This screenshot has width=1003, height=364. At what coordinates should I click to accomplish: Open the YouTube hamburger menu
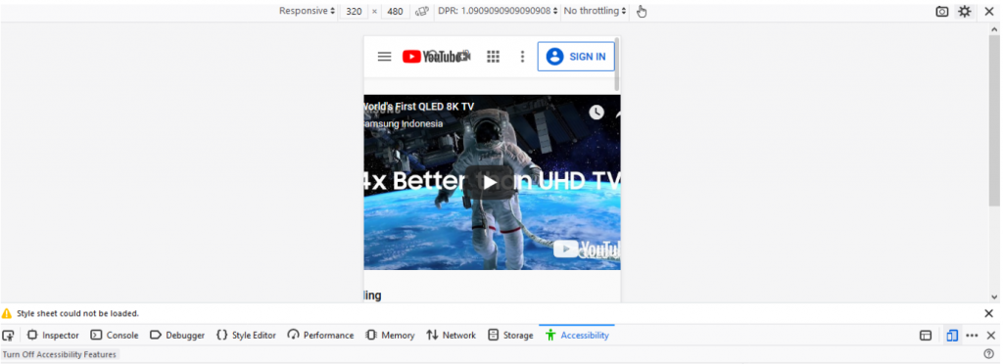point(384,56)
